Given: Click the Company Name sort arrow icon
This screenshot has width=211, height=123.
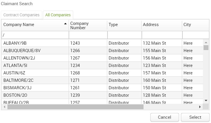Looking at the screenshot, I should tap(65, 24).
